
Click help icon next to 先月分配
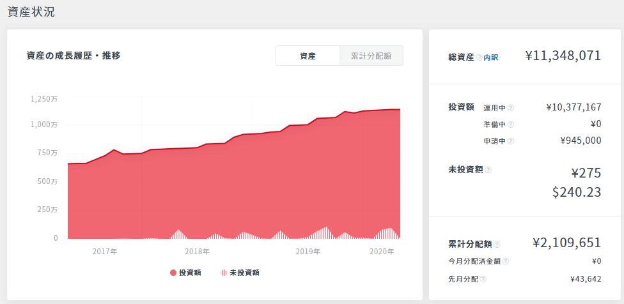(483, 279)
